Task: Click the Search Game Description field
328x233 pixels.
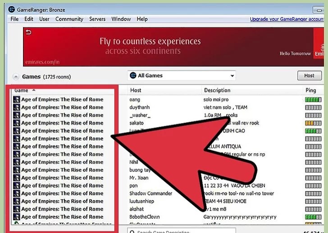Action: (182, 231)
